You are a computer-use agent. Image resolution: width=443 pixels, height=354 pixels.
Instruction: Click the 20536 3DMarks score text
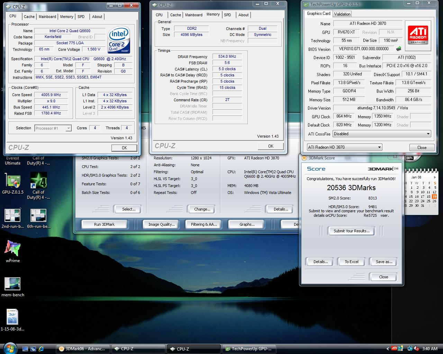(351, 188)
